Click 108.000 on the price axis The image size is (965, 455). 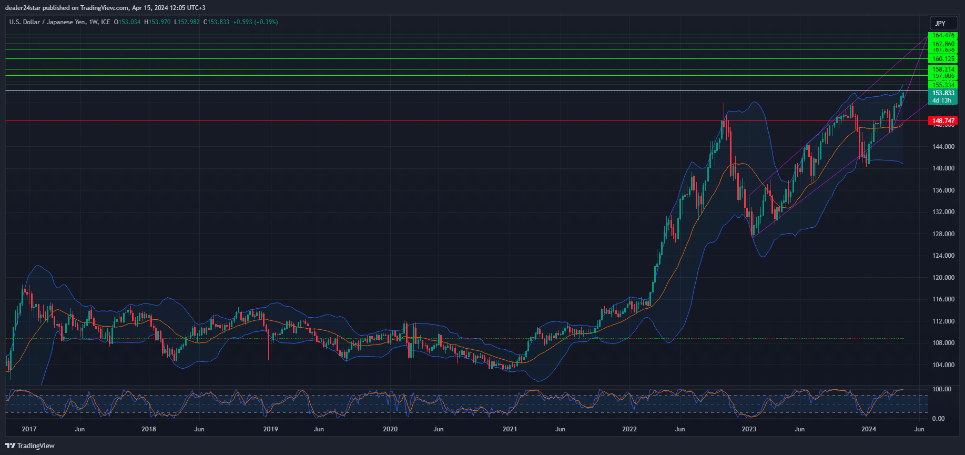click(x=943, y=343)
